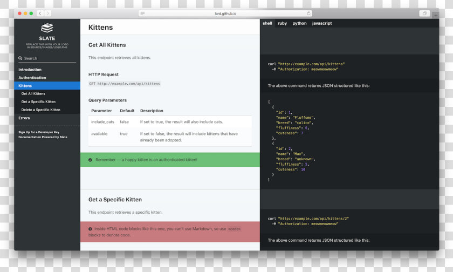The image size is (453, 272).
Task: Click the Get a Specific Kitten heading
Action: [x=115, y=200]
